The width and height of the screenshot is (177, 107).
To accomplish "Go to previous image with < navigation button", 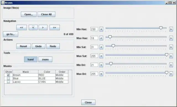I will [33, 28].
